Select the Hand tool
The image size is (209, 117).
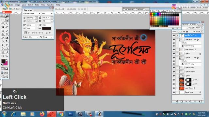pyautogui.click(x=3, y=56)
